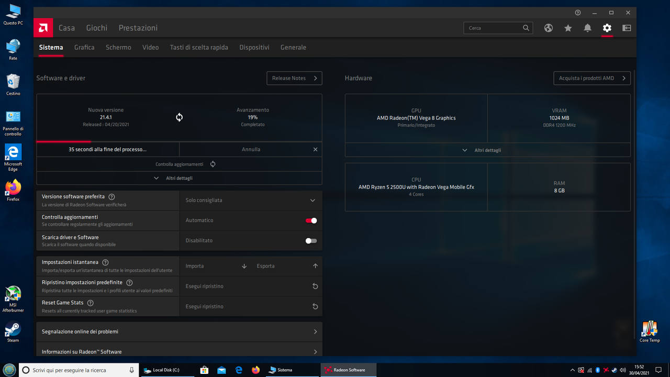This screenshot has width=670, height=377.
Task: Switch to Video tab
Action: pos(150,47)
